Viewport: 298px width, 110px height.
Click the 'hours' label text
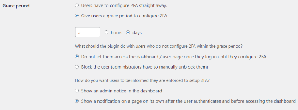pyautogui.click(x=117, y=33)
